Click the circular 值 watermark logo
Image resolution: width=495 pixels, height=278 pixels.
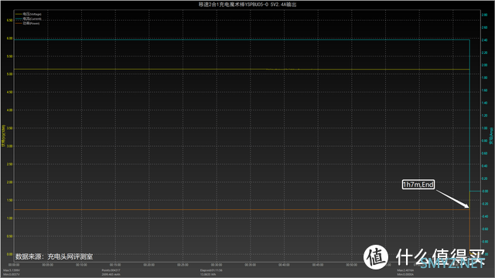[x=376, y=257]
